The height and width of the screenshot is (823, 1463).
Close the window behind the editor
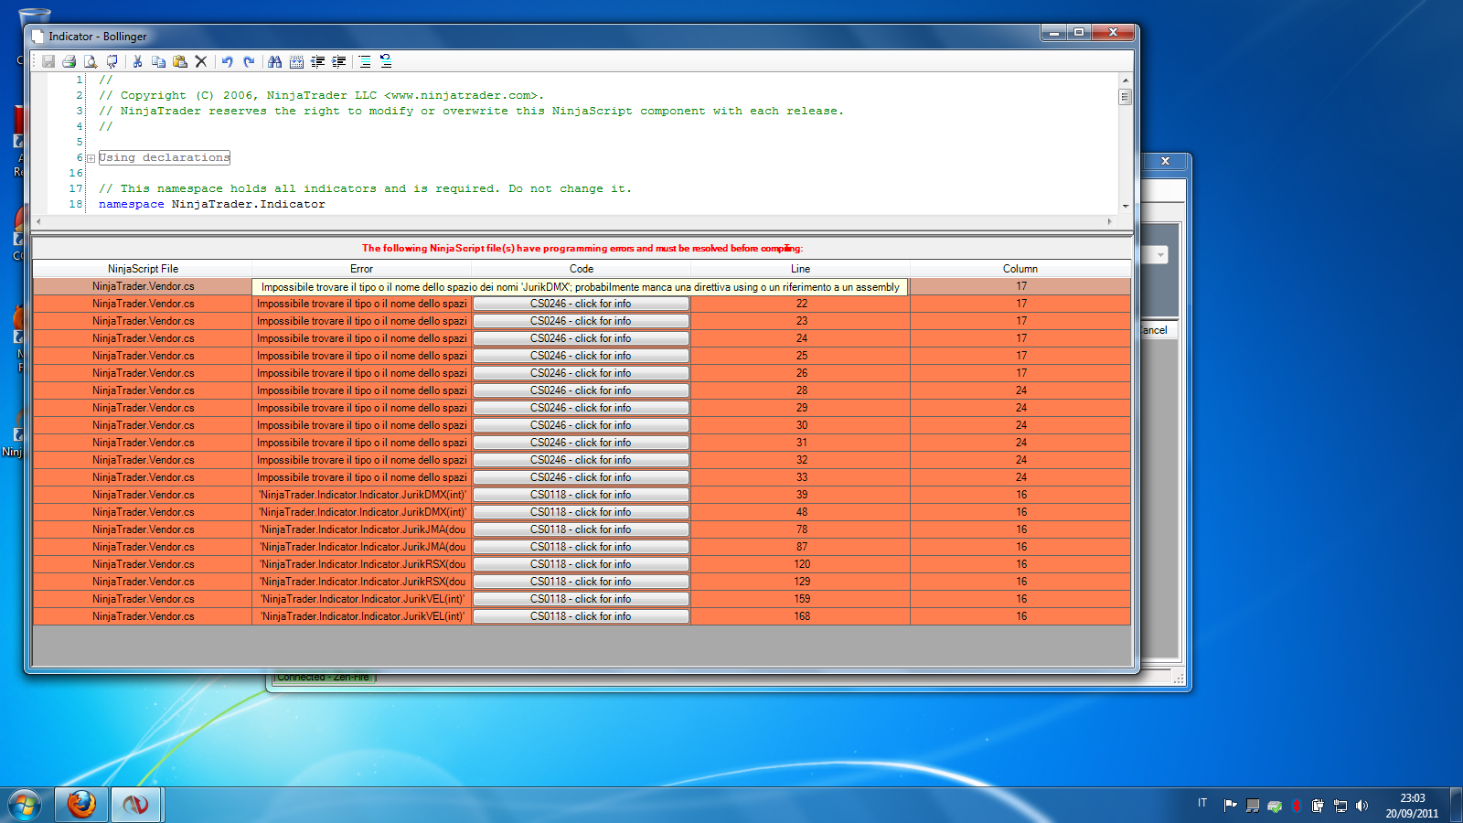(1165, 161)
